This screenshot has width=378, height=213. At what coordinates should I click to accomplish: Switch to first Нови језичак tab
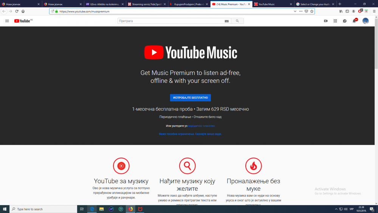coord(21,4)
